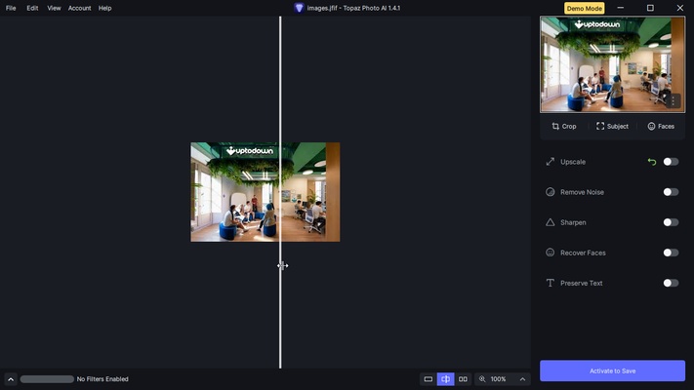Click the Crop icon
The height and width of the screenshot is (390, 694).
555,126
